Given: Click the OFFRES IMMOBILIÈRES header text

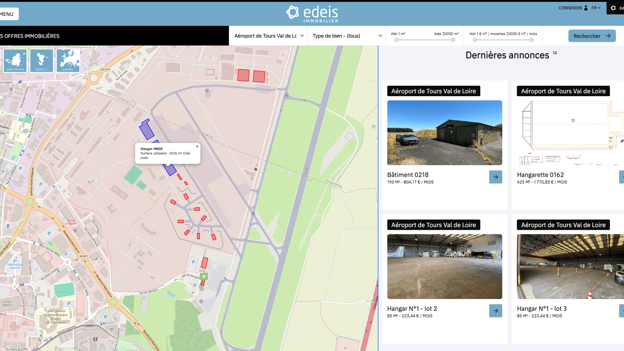Looking at the screenshot, I should coord(30,36).
